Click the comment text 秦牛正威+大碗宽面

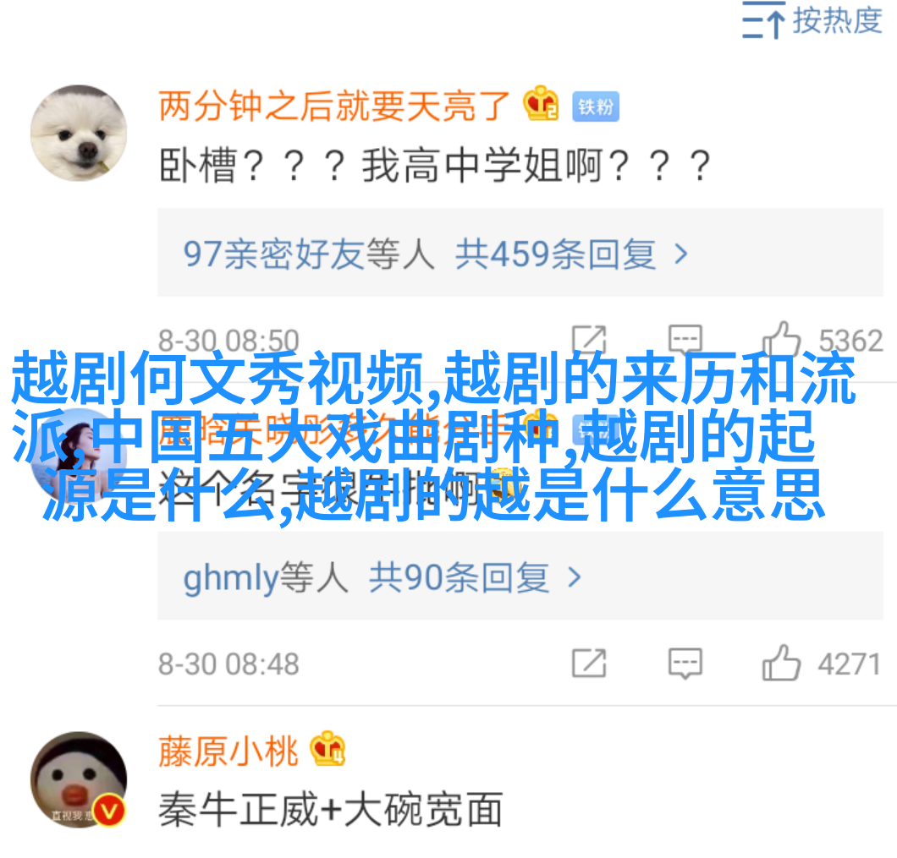331,810
